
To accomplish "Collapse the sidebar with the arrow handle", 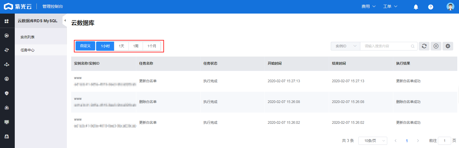I will pos(65,20).
